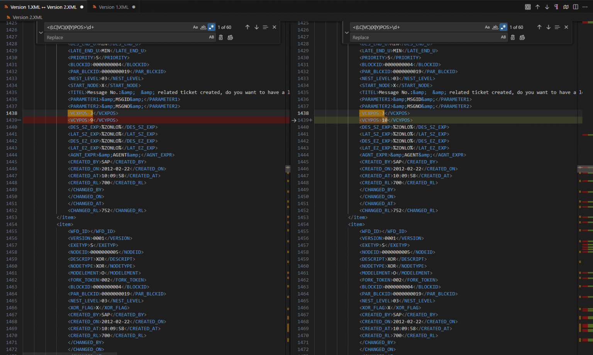593x355 pixels.
Task: Open the next change arrow in diff toolbar
Action: 547,7
